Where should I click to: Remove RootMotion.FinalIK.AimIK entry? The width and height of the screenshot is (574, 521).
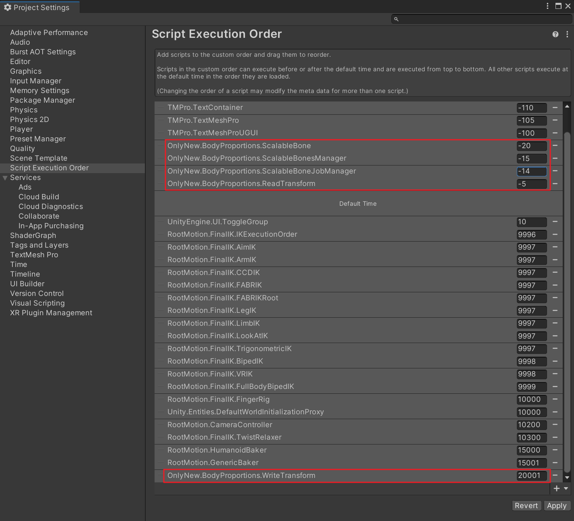coord(555,247)
